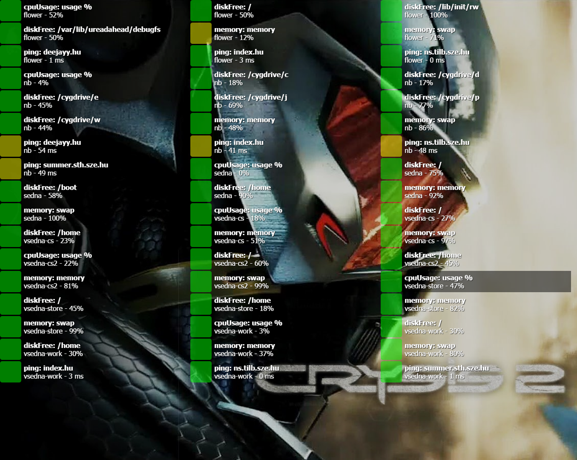Viewport: 577px width, 460px height.
Task: Select the status square for sedna diskFree /home 90%
Action: click(201, 191)
